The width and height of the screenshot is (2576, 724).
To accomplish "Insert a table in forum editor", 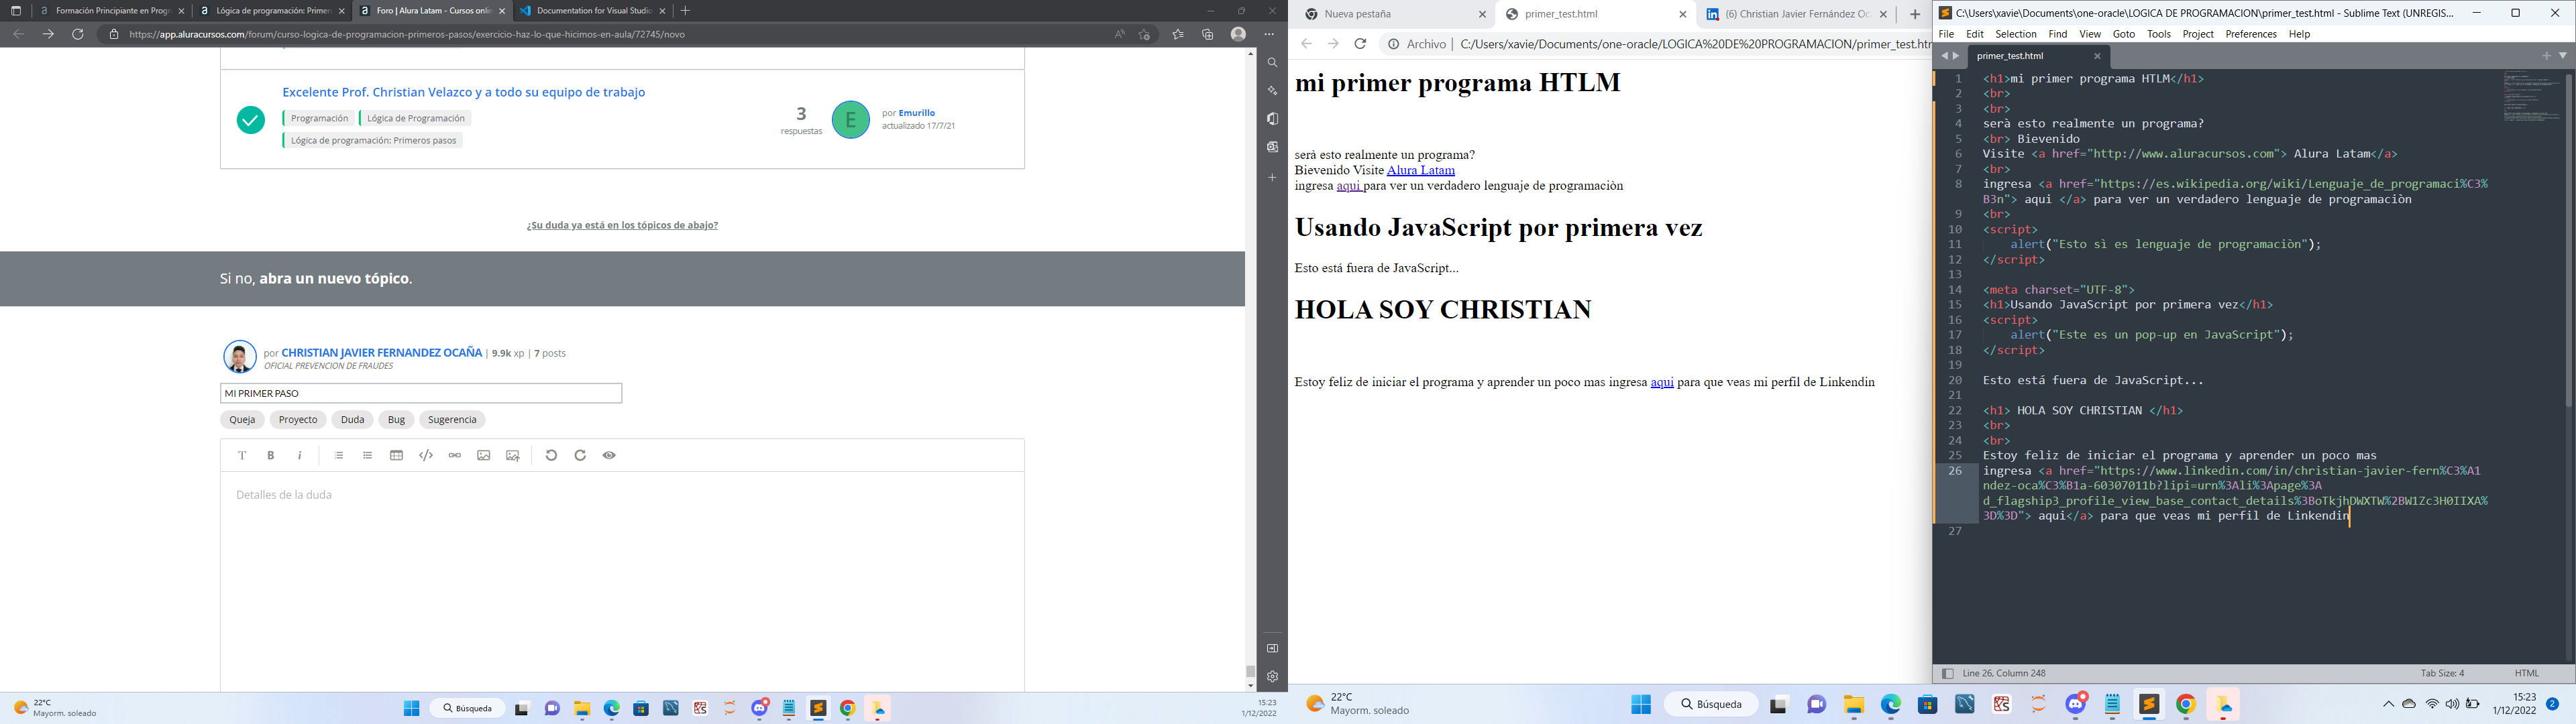I will coord(397,455).
